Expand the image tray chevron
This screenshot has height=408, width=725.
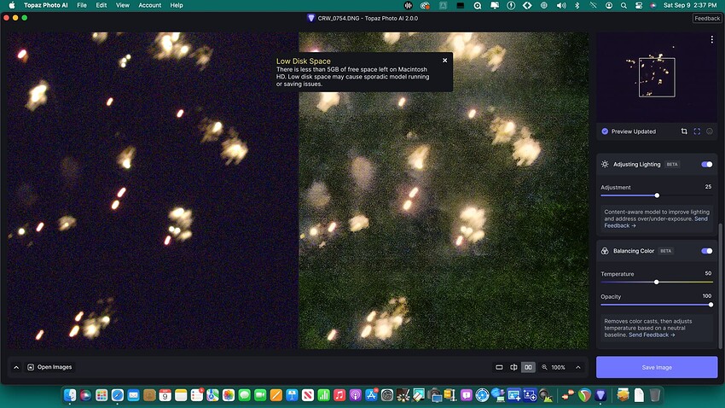[16, 367]
